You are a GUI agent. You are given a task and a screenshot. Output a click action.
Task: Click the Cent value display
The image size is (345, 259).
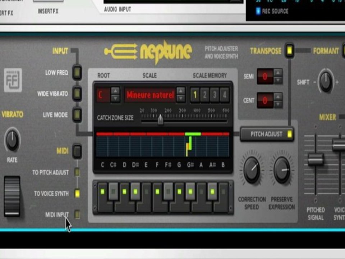265,101
